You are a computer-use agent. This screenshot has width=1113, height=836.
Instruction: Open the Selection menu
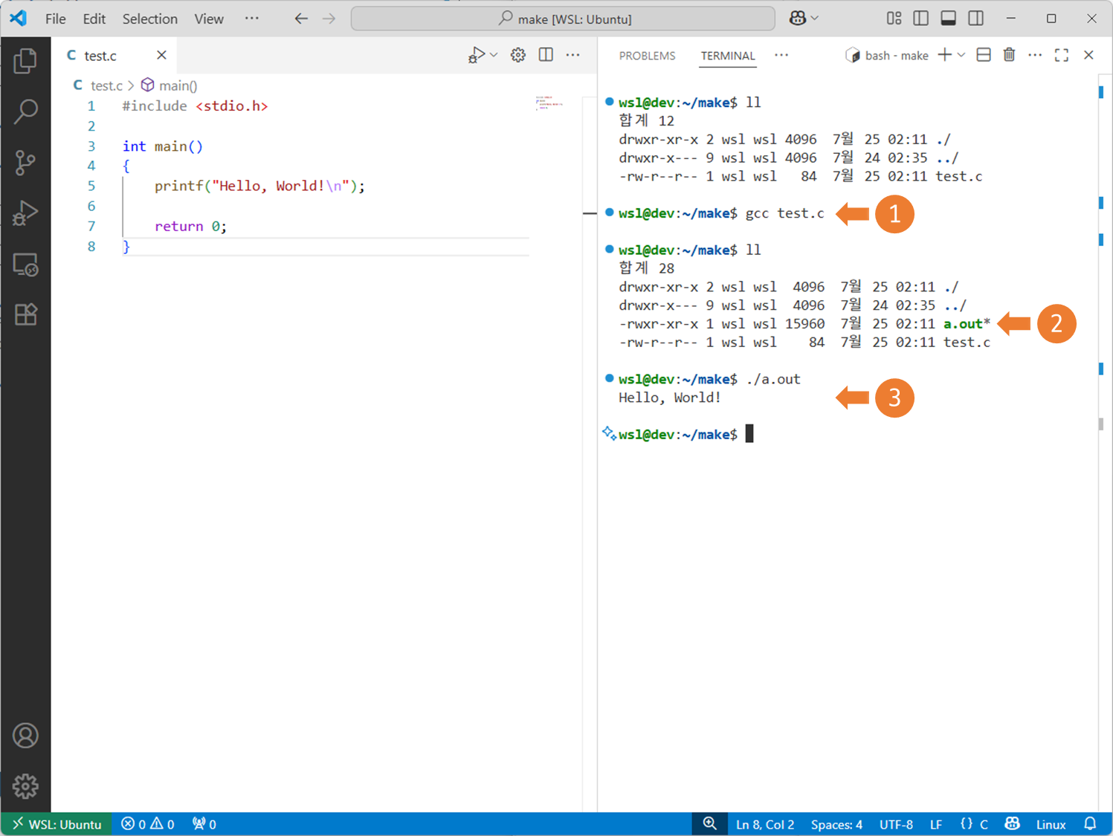[x=149, y=19]
